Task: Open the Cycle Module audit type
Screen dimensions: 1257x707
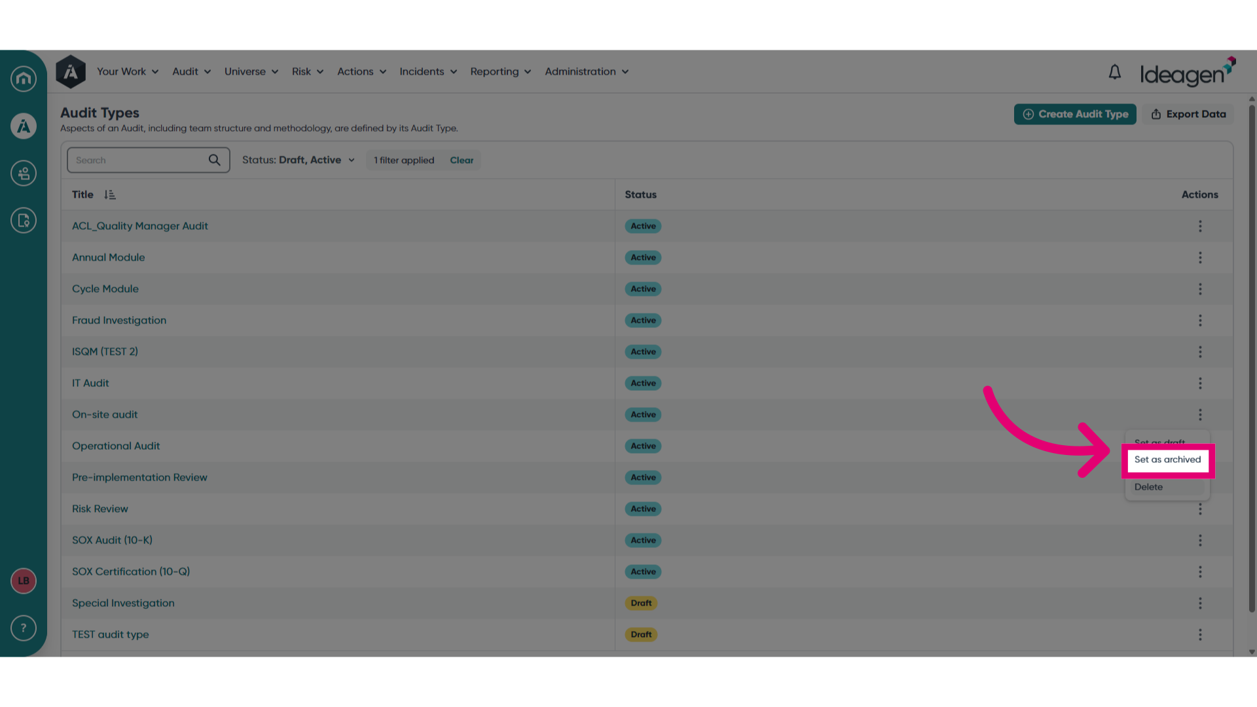Action: (105, 289)
